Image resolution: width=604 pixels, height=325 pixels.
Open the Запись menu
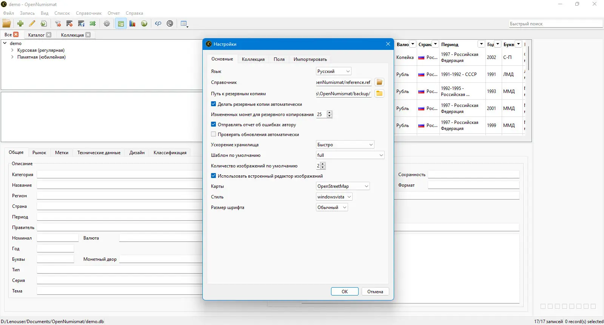27,13
